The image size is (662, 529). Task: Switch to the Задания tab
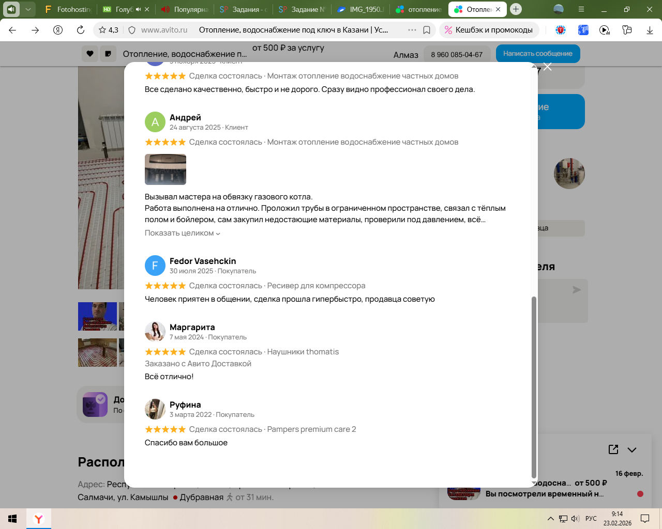pos(243,9)
